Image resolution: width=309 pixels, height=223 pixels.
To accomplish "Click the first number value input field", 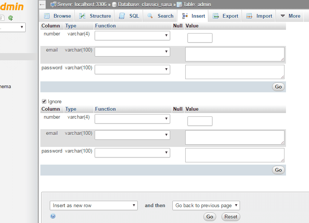I will pyautogui.click(x=200, y=38).
